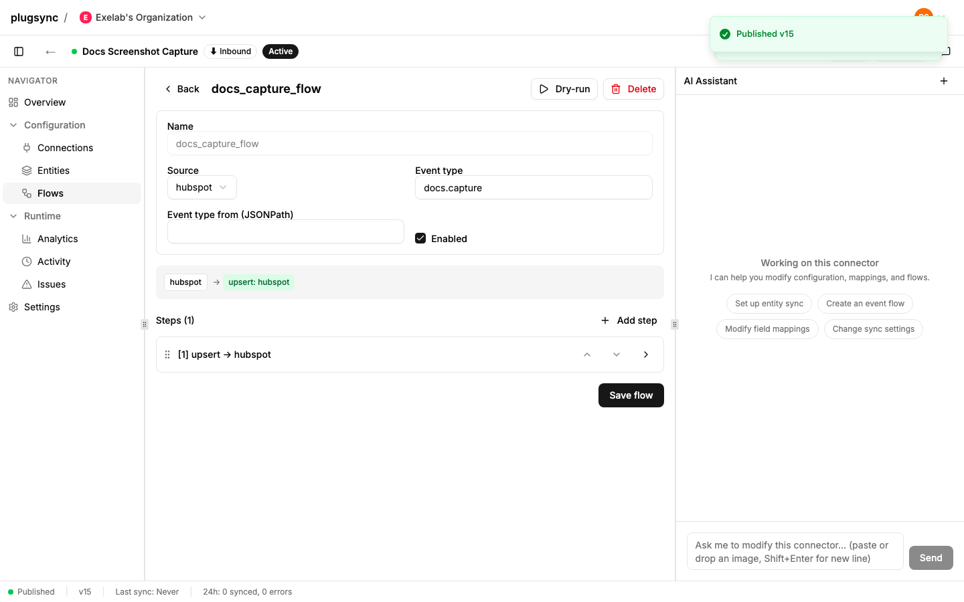Image resolution: width=964 pixels, height=602 pixels.
Task: Open new AI Assistant chat with plus icon
Action: (x=944, y=81)
